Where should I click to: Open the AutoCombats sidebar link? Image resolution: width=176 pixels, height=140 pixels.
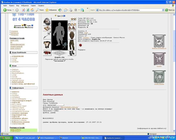point(18,82)
